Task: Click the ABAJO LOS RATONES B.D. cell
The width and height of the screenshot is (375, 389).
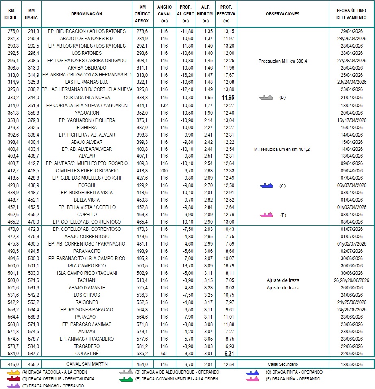Action: pos(87,39)
